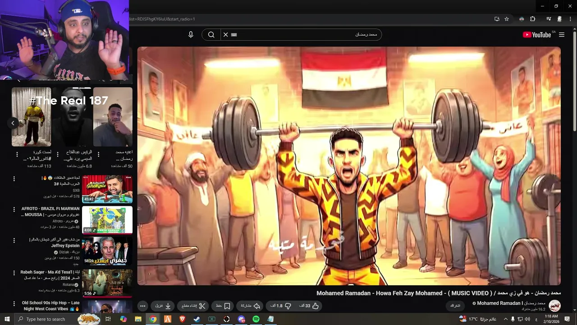Open Steam from the taskbar
The width and height of the screenshot is (577, 325).
click(x=197, y=319)
